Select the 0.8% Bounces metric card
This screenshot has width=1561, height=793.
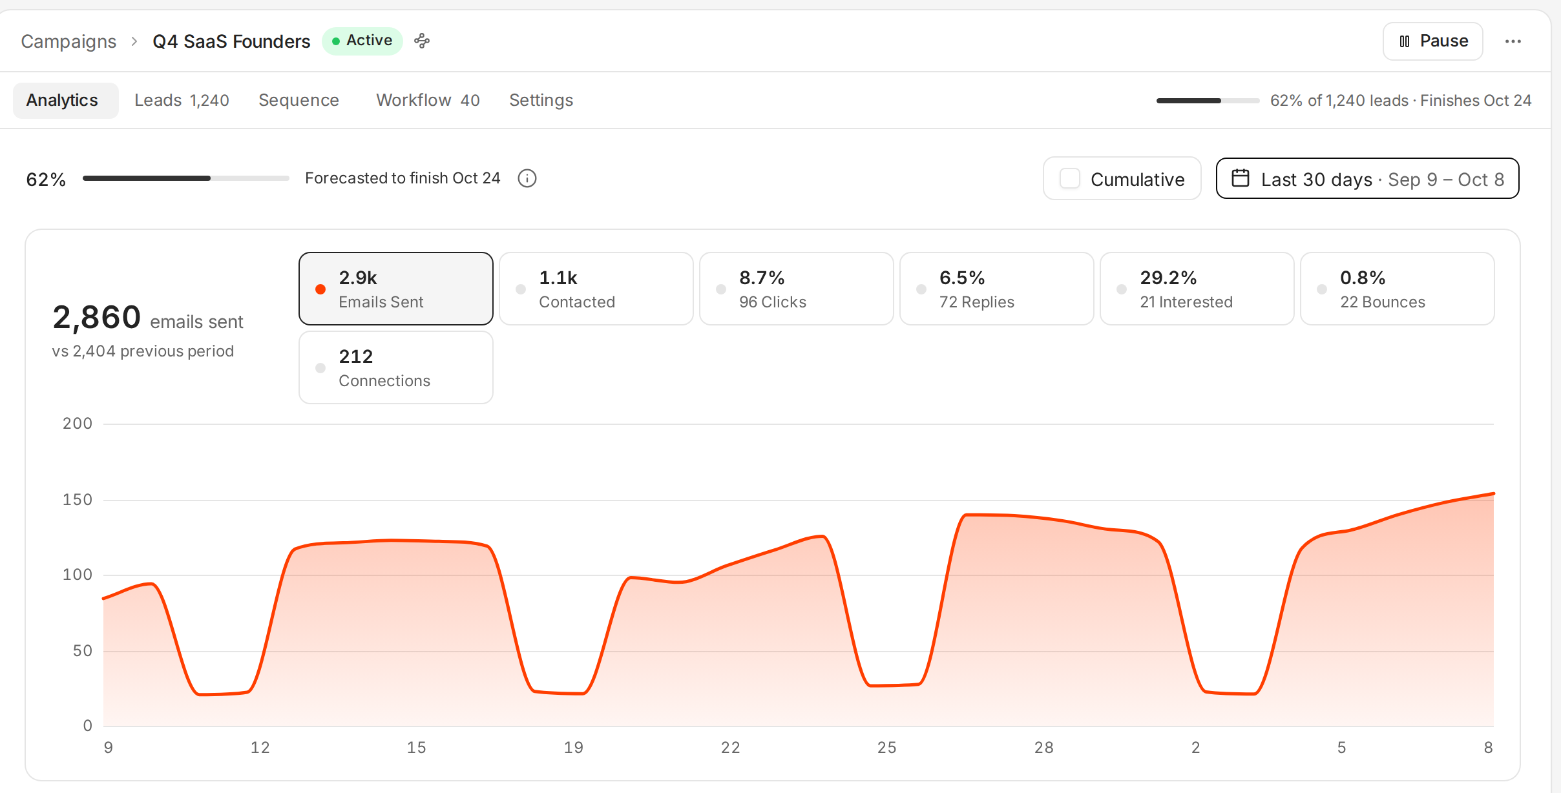pyautogui.click(x=1398, y=289)
